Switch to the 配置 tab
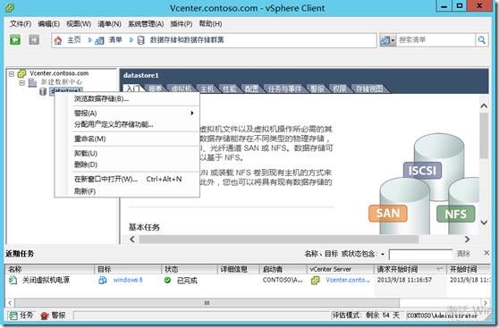Image resolution: width=499 pixels, height=328 pixels. pyautogui.click(x=251, y=88)
